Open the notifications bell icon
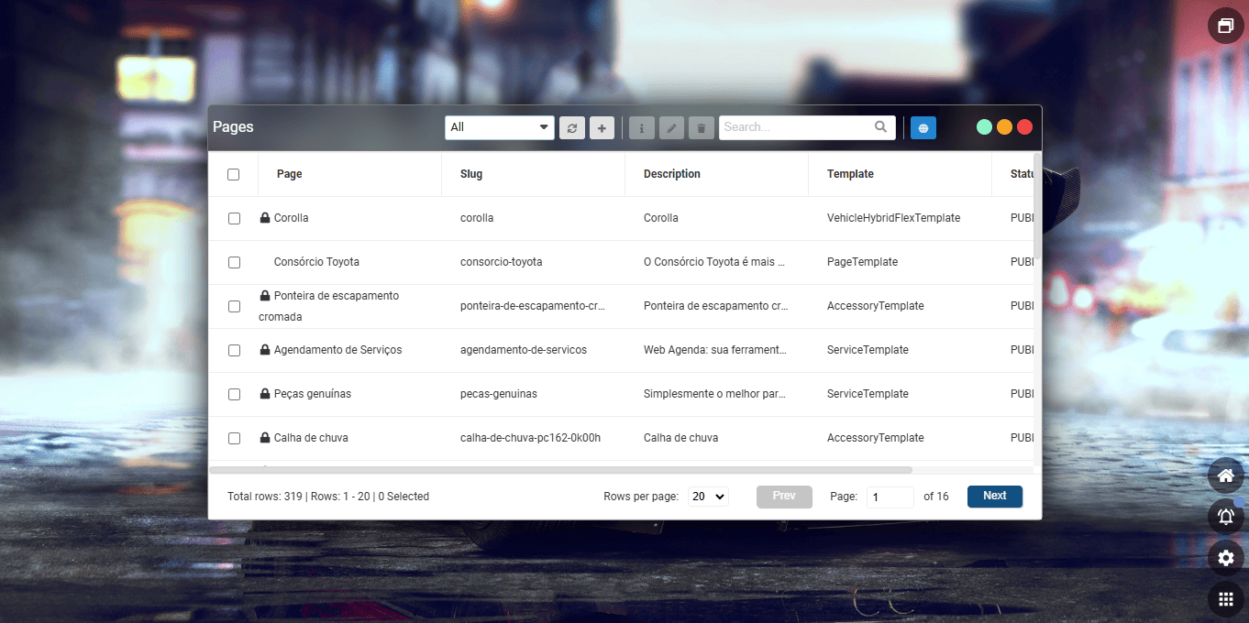This screenshot has width=1249, height=623. (1225, 517)
